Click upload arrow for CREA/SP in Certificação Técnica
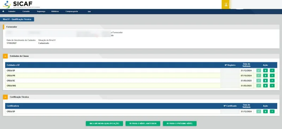Screen dimensions: 282x129 tap(272, 111)
